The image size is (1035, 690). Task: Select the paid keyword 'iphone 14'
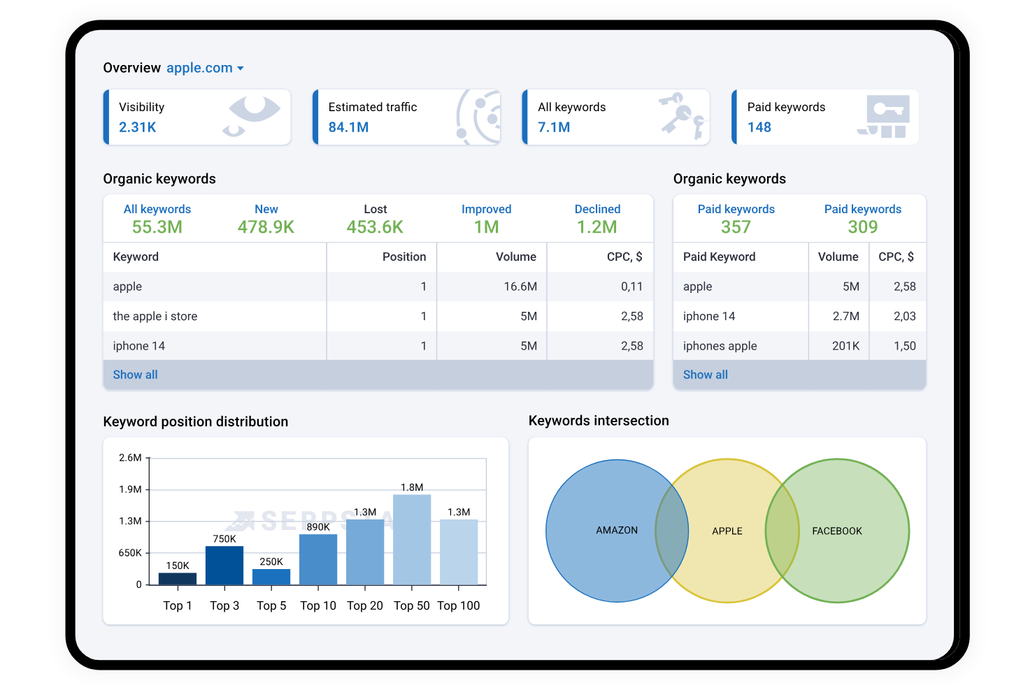(x=709, y=316)
